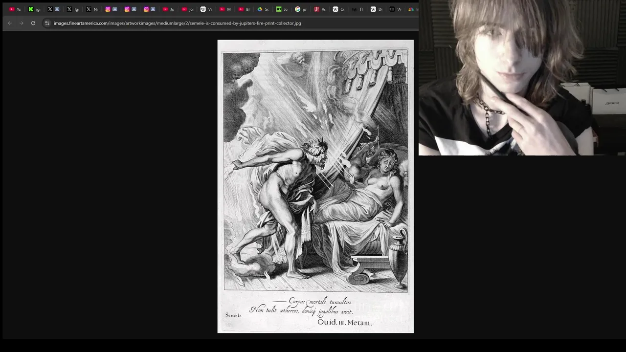Switch to the Wikipedia tab labeled "Vi"
626x352 pixels.
[x=207, y=9]
